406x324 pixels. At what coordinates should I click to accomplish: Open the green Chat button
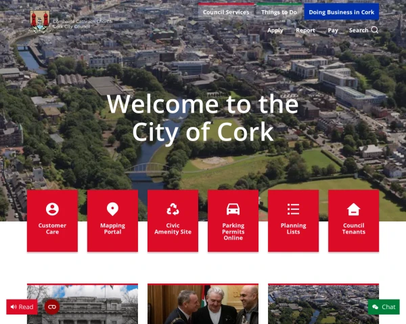(384, 307)
